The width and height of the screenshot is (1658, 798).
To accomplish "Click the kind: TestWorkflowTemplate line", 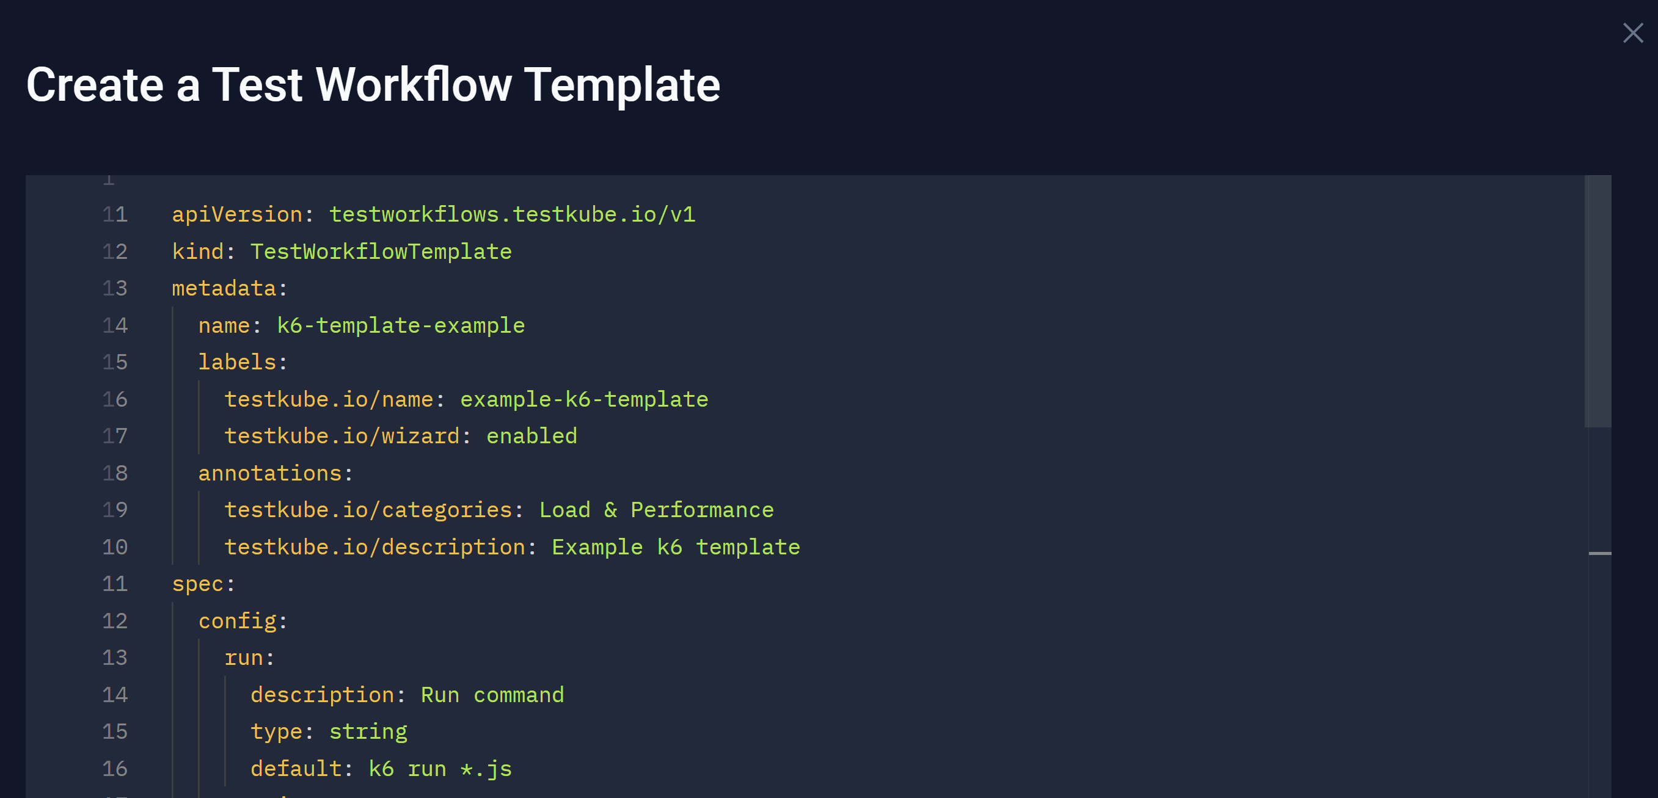I will coord(341,251).
